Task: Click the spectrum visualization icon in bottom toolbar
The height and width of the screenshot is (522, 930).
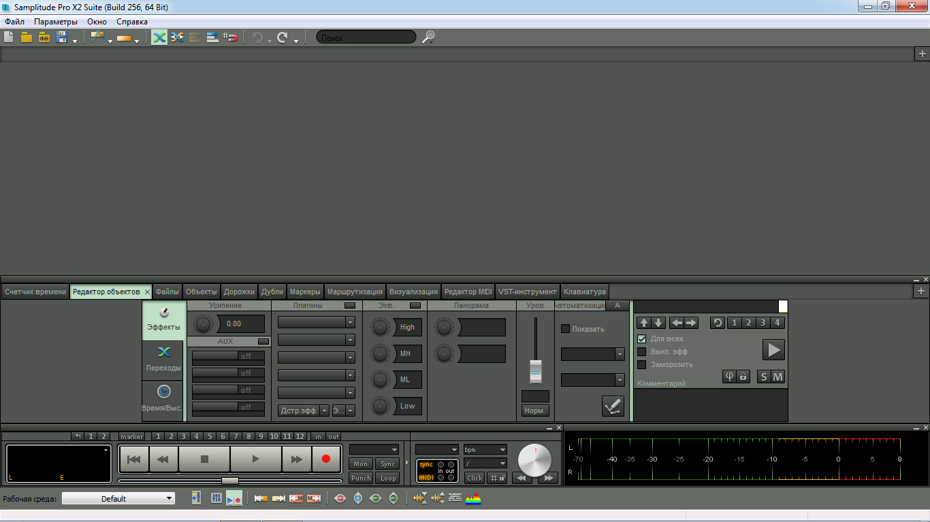Action: [x=473, y=499]
